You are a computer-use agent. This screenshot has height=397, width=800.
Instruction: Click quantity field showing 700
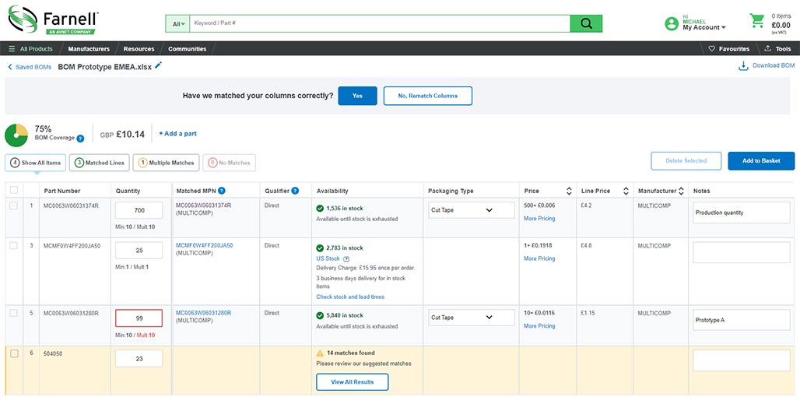[x=139, y=210]
